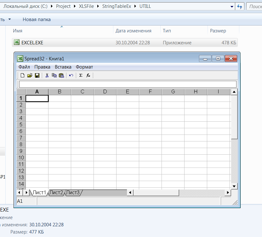Sort files by the Размер column header
262x237 pixels.
tap(223, 31)
